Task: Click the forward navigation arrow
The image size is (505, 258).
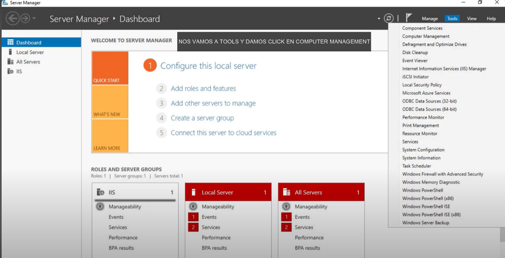Action: pos(25,18)
